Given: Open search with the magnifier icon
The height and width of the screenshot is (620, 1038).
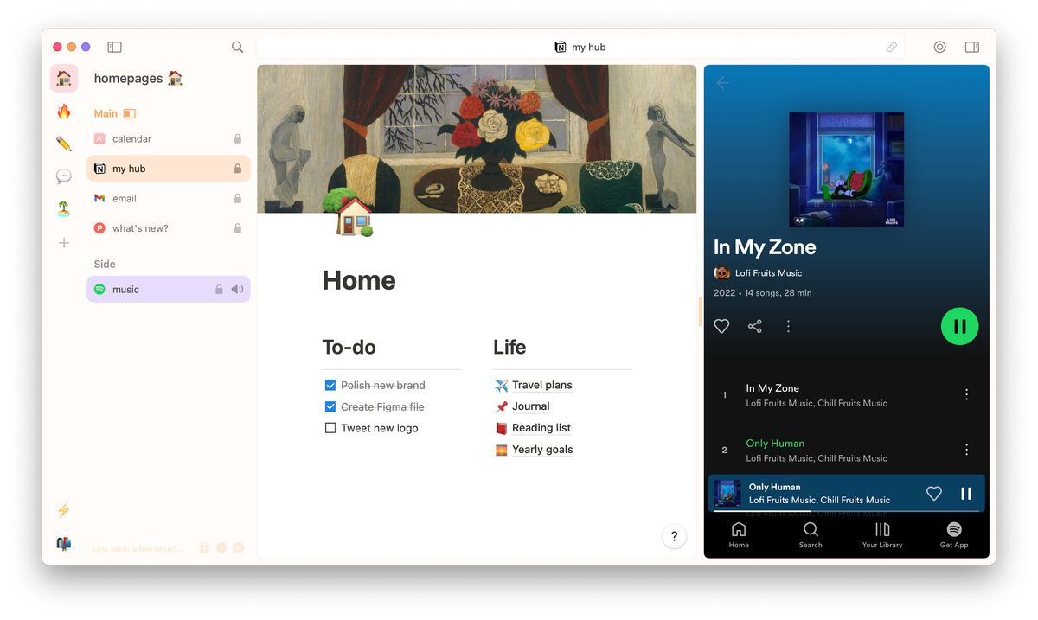Looking at the screenshot, I should (x=237, y=47).
